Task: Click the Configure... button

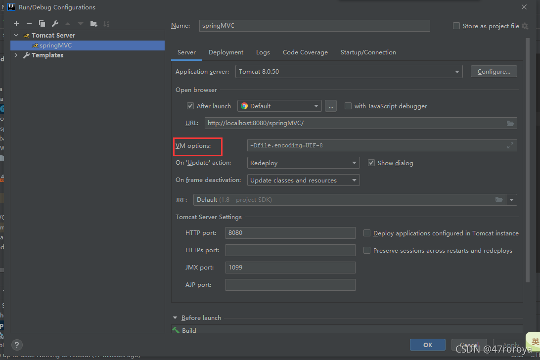Action: tap(494, 72)
